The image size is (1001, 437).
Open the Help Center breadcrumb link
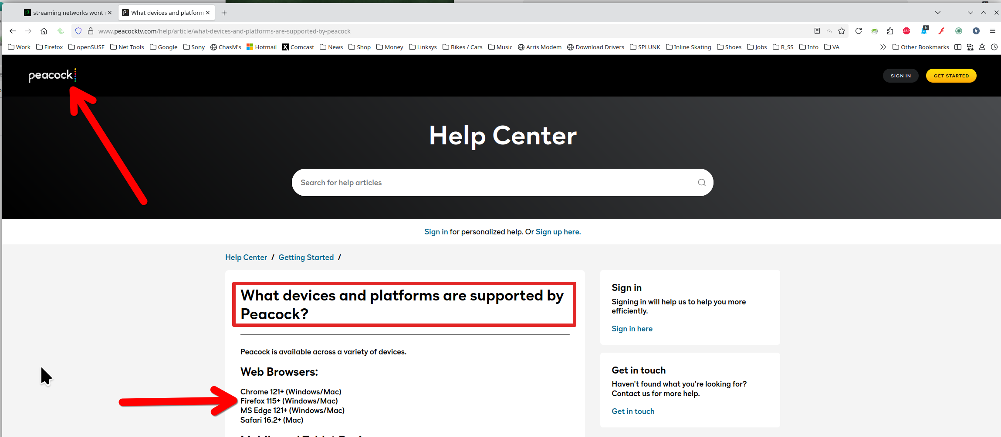click(246, 257)
